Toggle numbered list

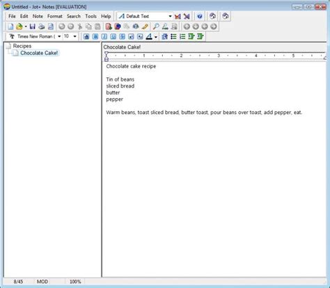coord(182,36)
